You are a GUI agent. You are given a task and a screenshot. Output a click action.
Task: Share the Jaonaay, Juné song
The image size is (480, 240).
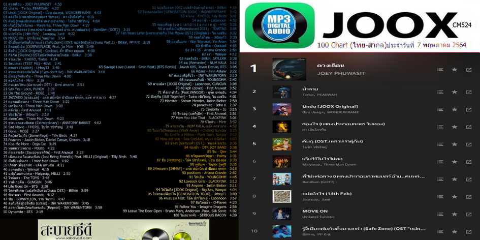pyautogui.click(x=469, y=196)
